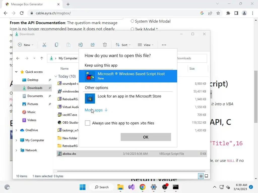Select the aboba.vbs file row
The image size is (258, 193).
point(132,154)
